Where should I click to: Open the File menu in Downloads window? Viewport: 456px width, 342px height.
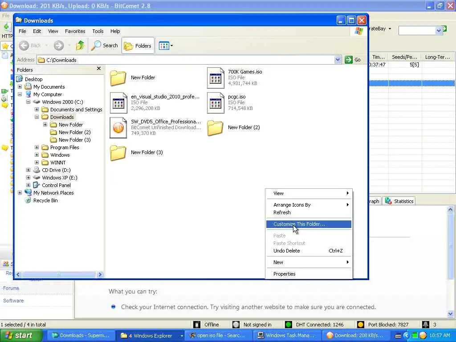coord(22,31)
